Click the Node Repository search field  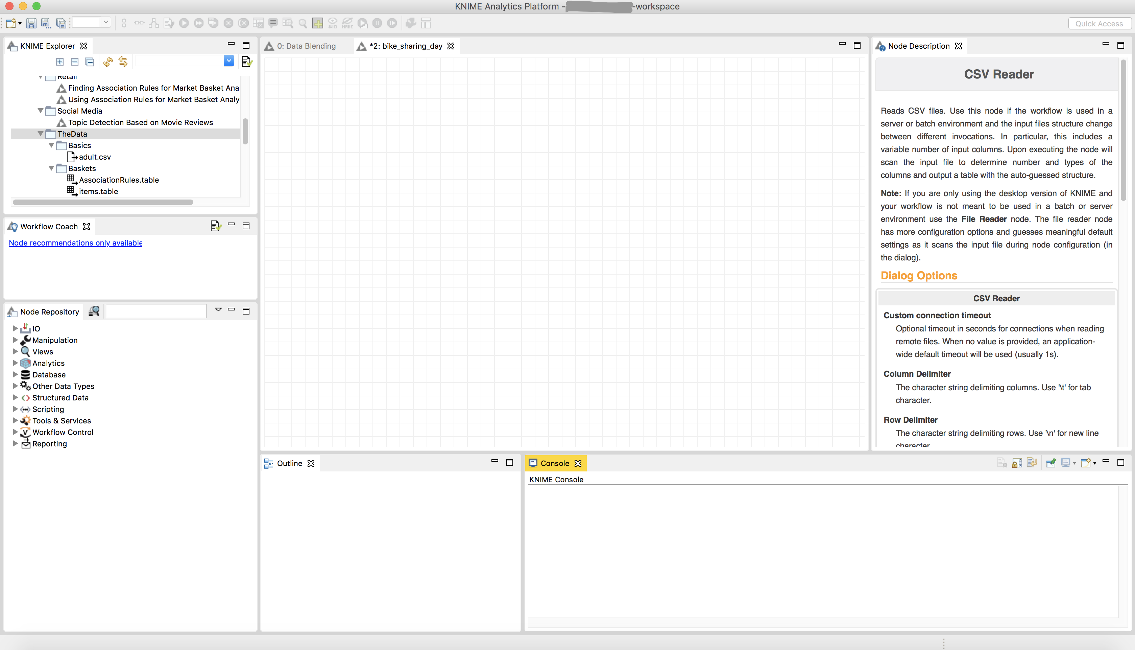coord(156,311)
